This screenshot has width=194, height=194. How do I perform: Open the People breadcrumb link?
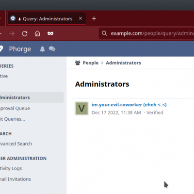tap(91, 63)
